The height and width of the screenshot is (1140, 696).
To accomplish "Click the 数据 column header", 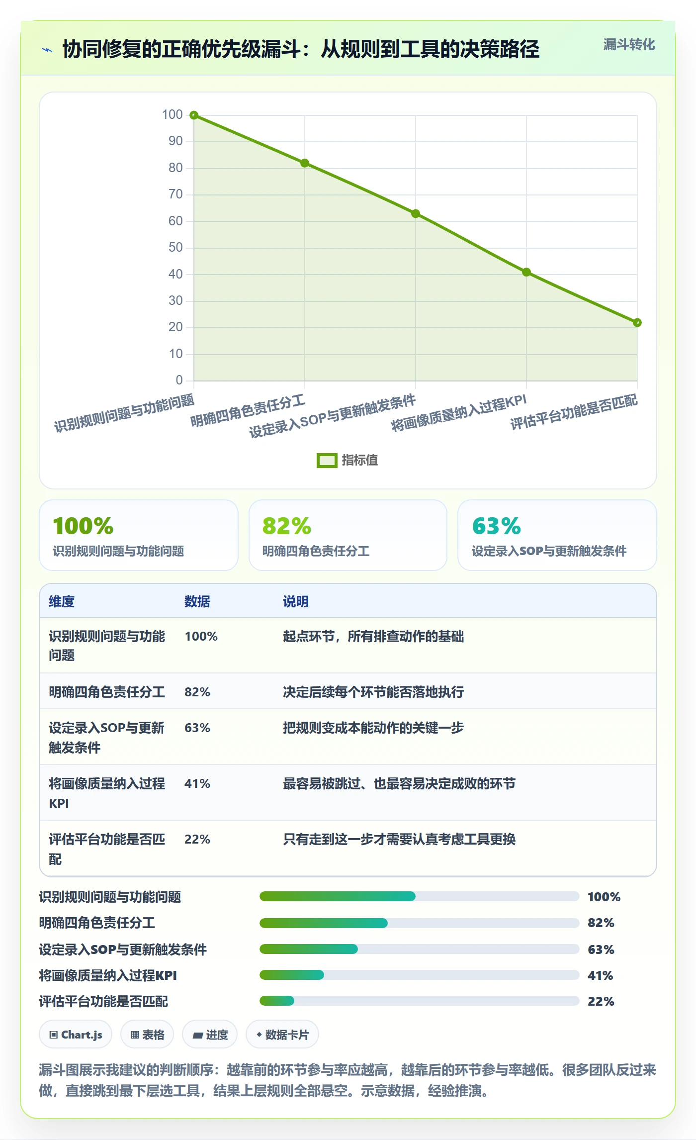I will pos(197,601).
